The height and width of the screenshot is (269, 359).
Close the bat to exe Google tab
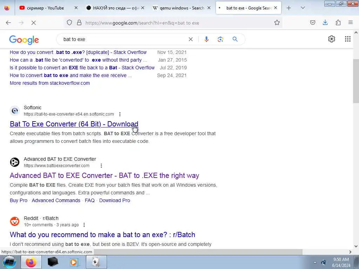[x=276, y=8]
